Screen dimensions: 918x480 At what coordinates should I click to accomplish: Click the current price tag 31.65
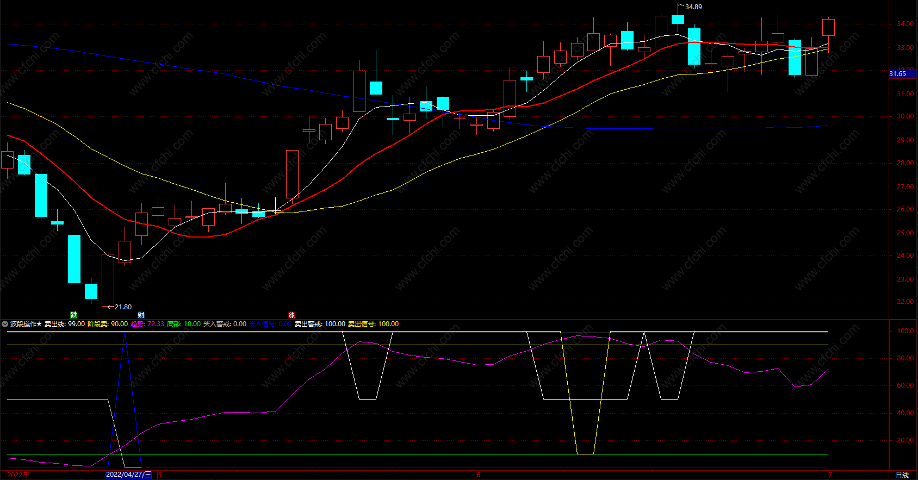[x=902, y=74]
